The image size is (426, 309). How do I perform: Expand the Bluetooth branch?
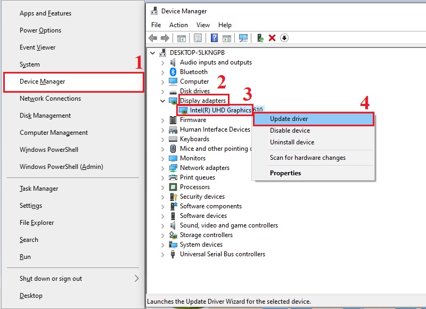click(162, 72)
